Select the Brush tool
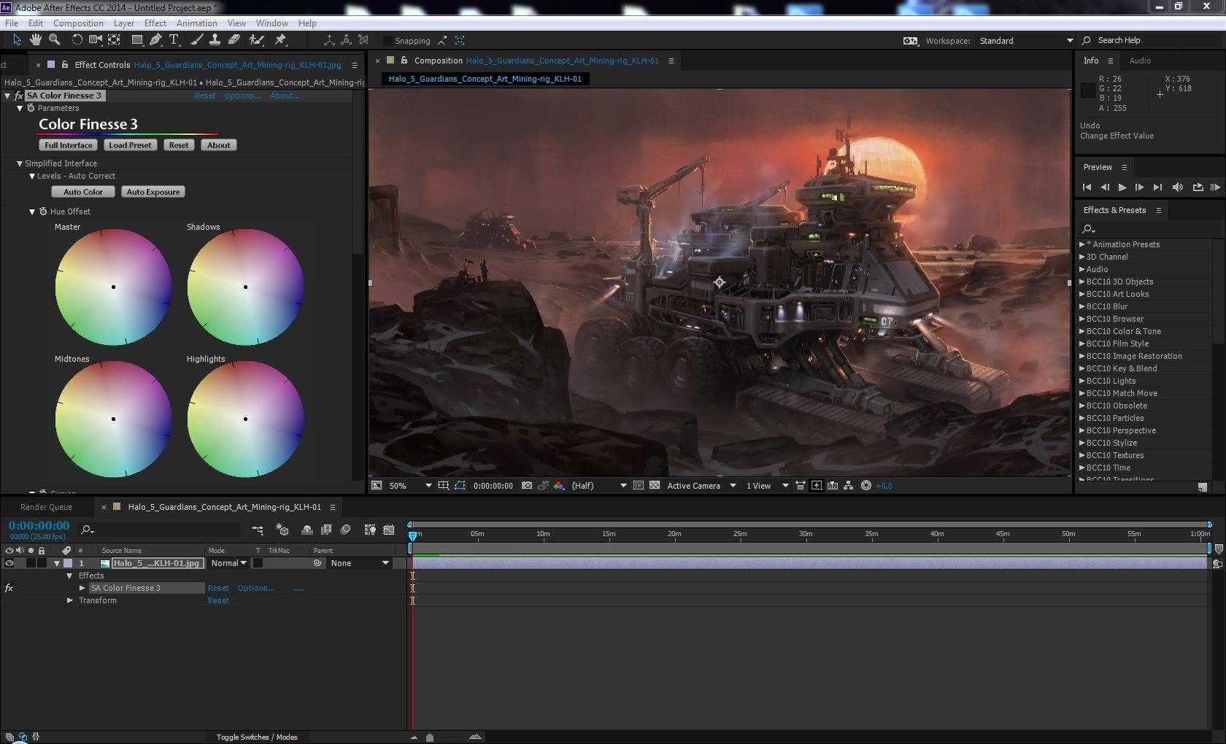Screen dimensions: 1226x744 pos(197,40)
